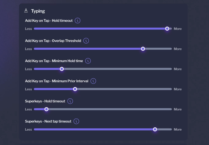The height and width of the screenshot is (145, 209).
Task: Open info for Add Key Hold timeout
Action: pyautogui.click(x=78, y=21)
